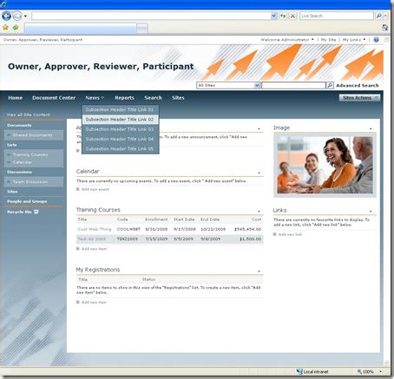
Task: Open the Calendar web part menu arrow
Action: [259, 173]
